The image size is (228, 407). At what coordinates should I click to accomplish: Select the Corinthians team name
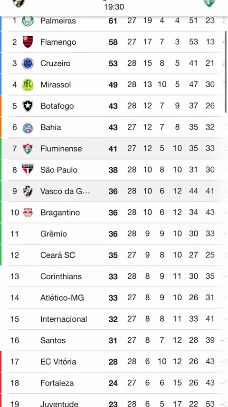click(x=61, y=276)
